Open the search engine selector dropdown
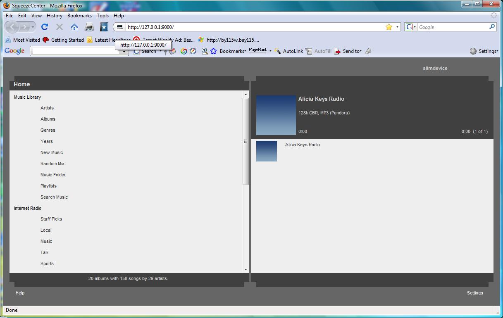Image resolution: width=503 pixels, height=318 pixels. click(410, 27)
